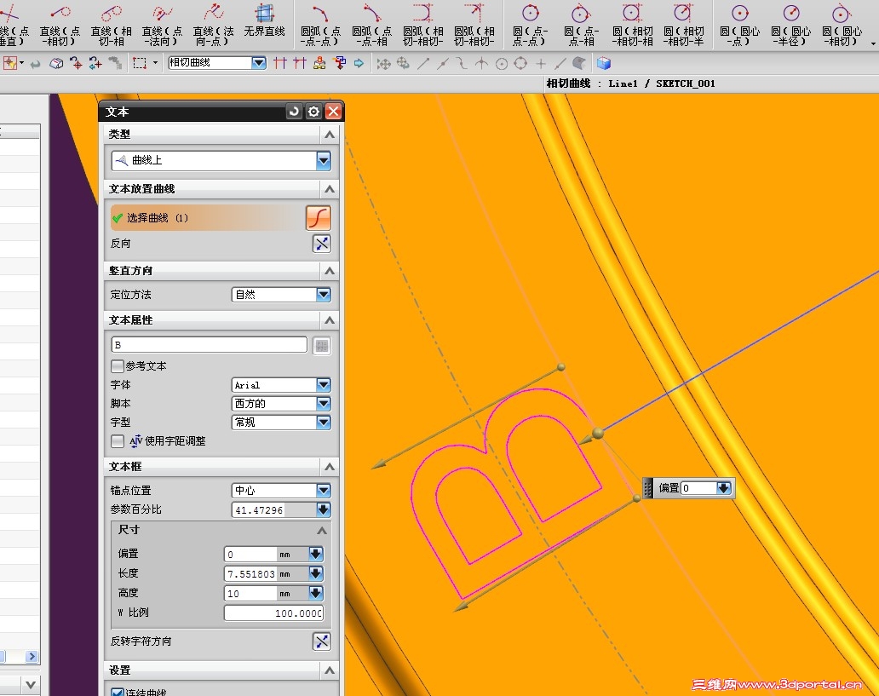The width and height of the screenshot is (879, 696).
Task: Open the 参数百分比 value options arrow
Action: click(x=324, y=509)
